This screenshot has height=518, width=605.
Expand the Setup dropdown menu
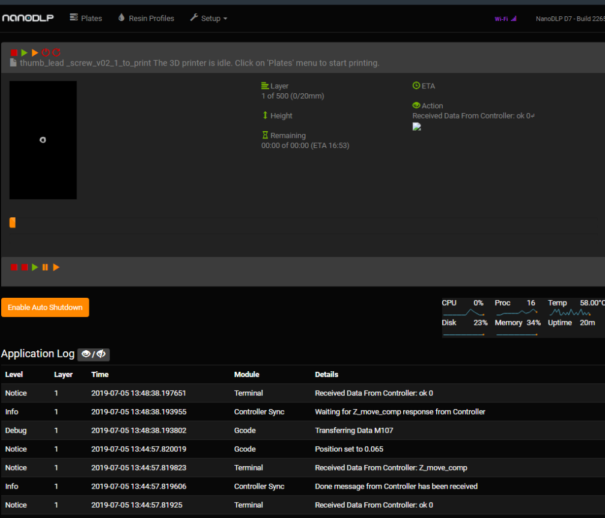[208, 18]
